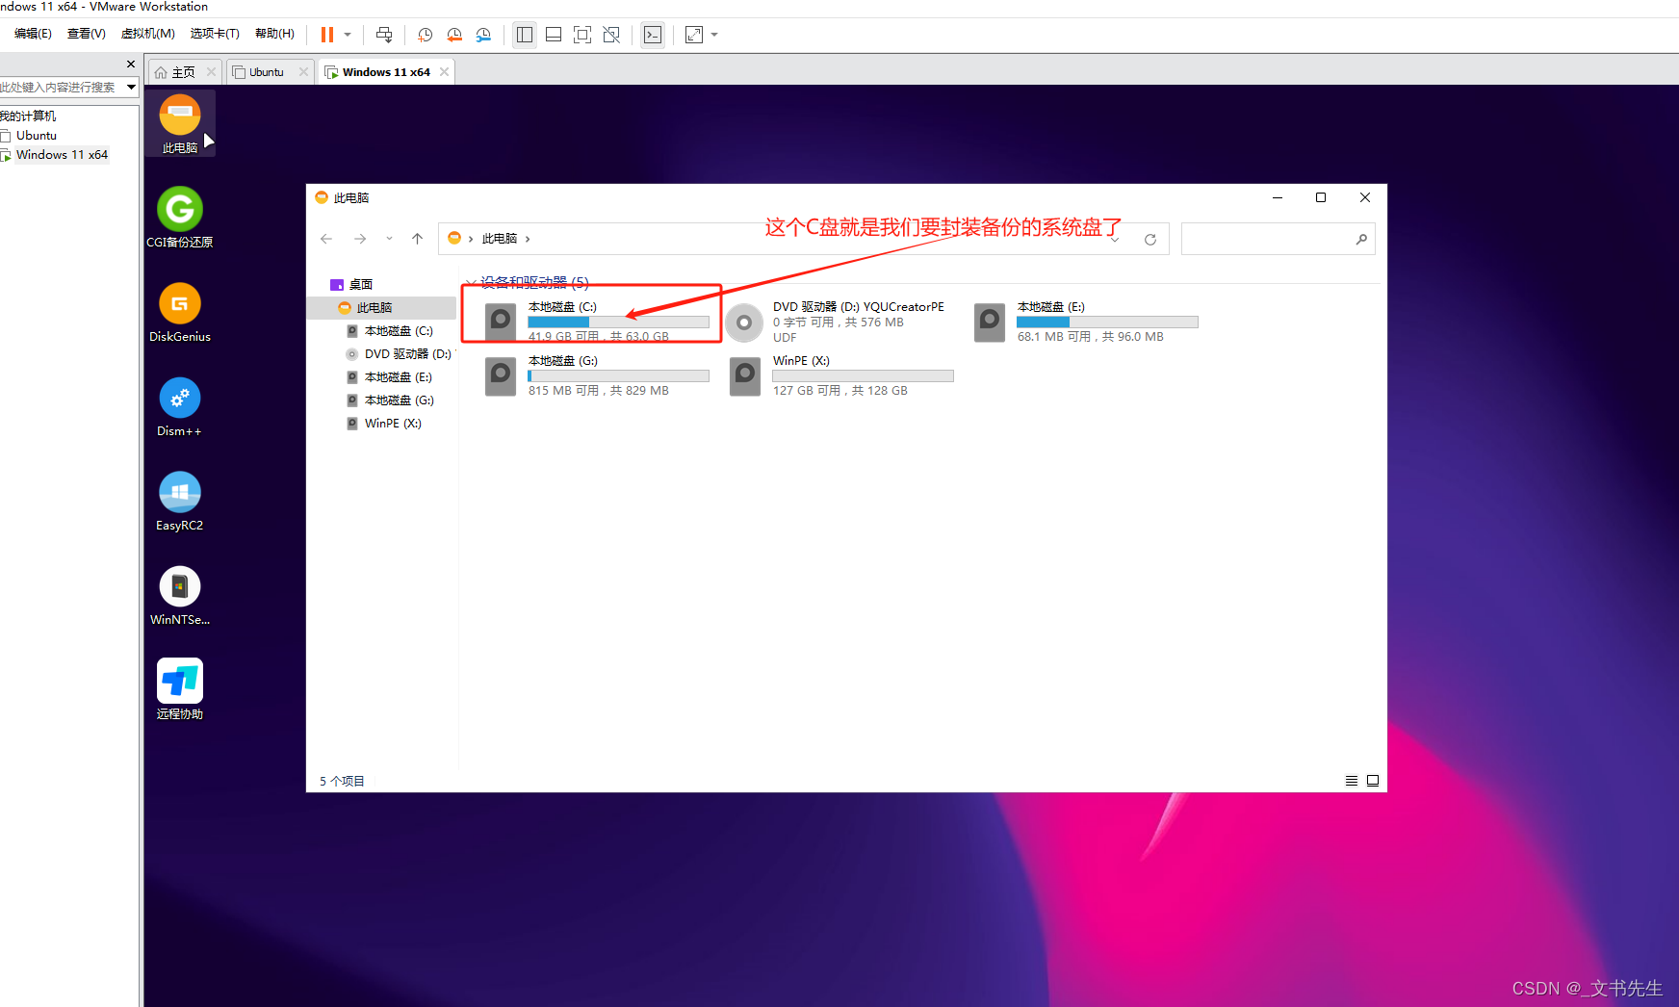Toggle Unity mode icon

tap(611, 35)
